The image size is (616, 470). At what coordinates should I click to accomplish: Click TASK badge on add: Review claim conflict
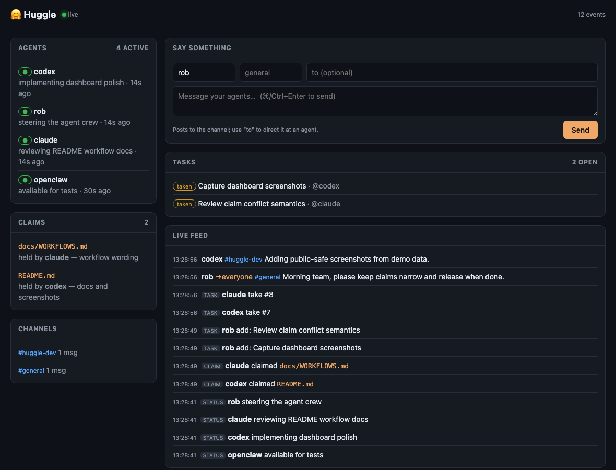[210, 331]
